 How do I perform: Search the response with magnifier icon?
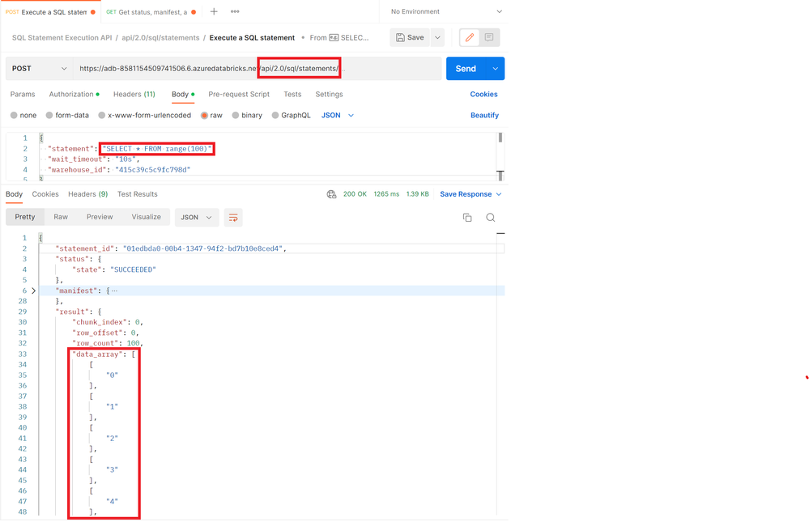point(491,218)
